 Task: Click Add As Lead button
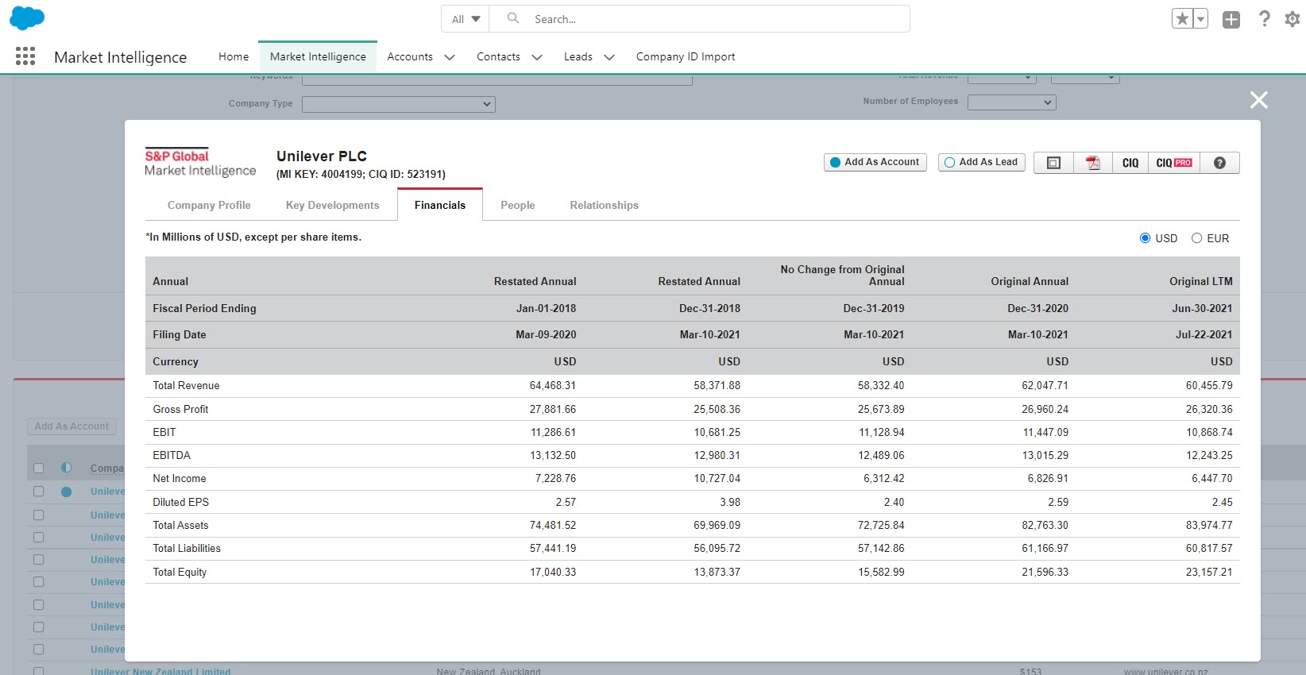point(982,162)
